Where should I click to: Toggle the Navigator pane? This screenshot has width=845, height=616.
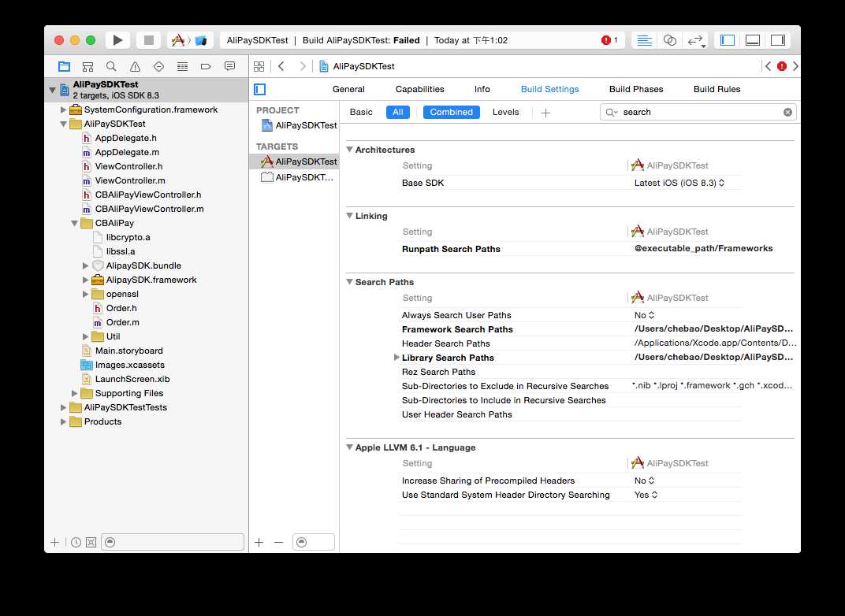pyautogui.click(x=728, y=40)
